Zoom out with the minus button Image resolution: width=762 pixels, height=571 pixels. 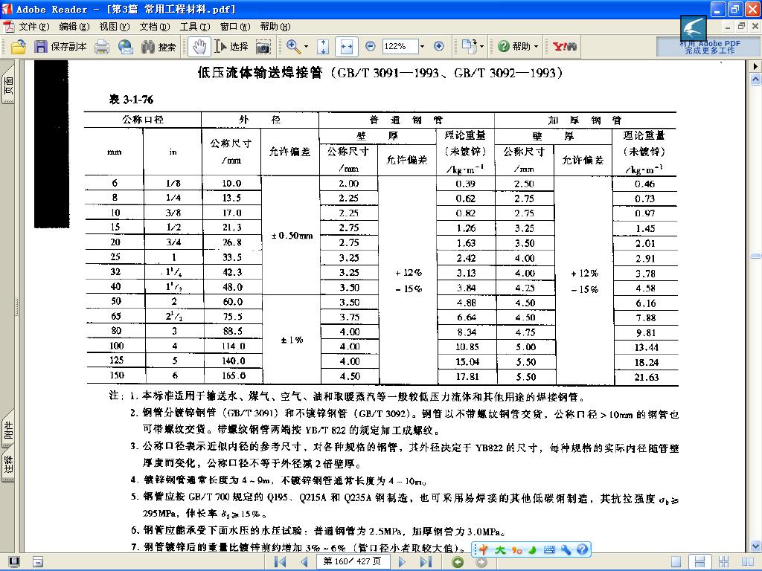coord(371,46)
